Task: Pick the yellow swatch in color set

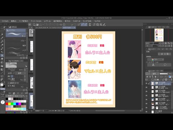Action: pos(9,104)
